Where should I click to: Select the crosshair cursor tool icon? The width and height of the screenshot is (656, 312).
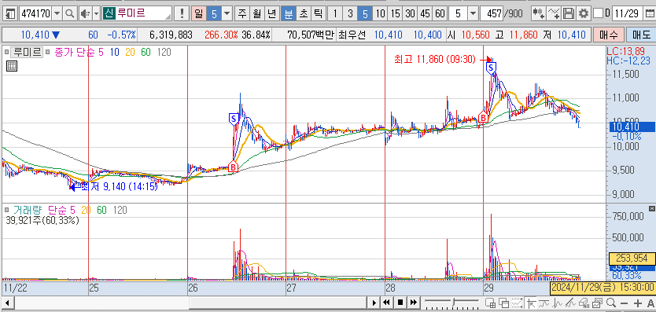531,303
